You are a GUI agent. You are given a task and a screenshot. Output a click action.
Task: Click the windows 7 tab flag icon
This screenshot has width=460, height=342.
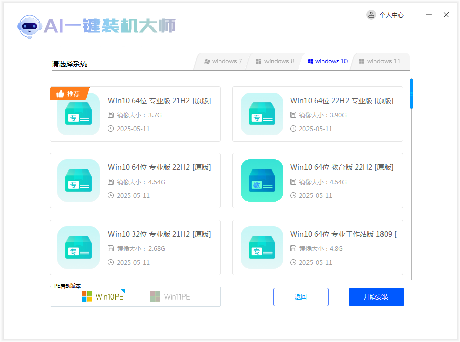click(207, 62)
